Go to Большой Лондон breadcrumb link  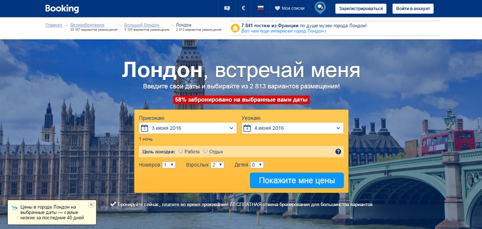142,25
